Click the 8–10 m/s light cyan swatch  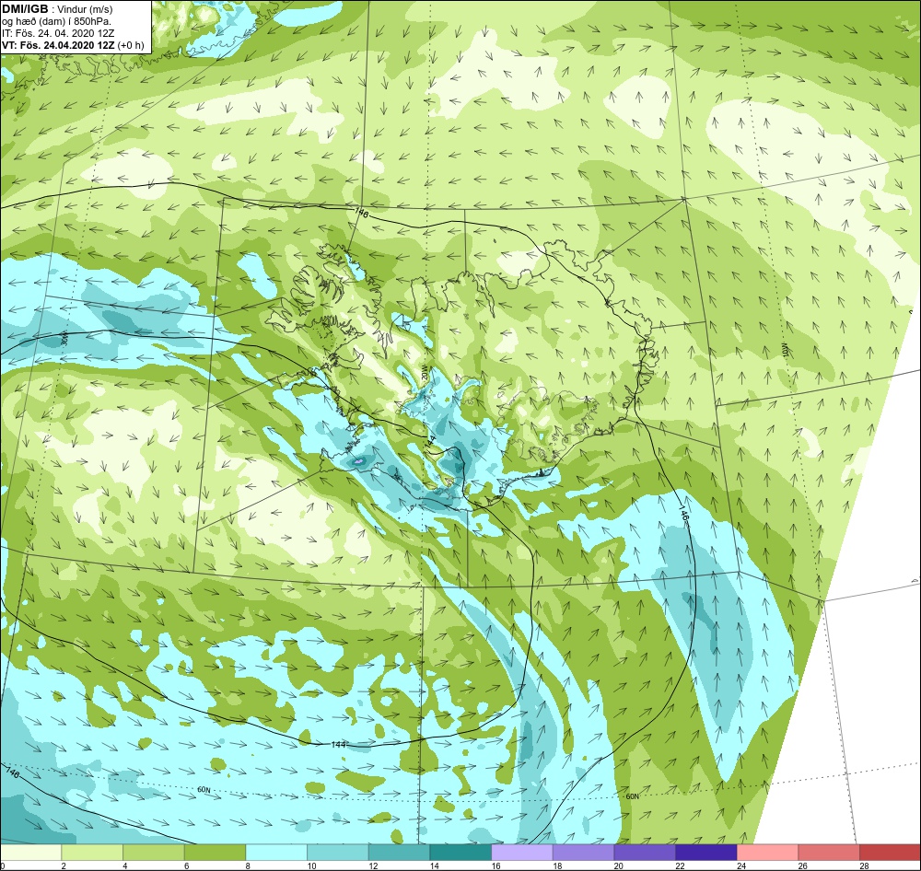point(276,853)
